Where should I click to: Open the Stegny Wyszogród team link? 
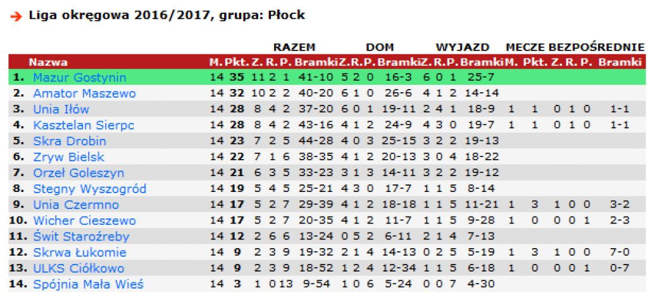tap(90, 189)
